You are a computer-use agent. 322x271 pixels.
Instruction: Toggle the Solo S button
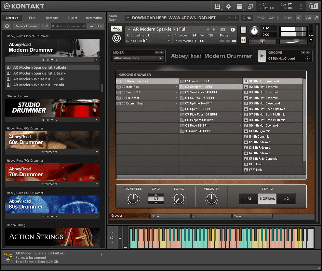(x=243, y=30)
